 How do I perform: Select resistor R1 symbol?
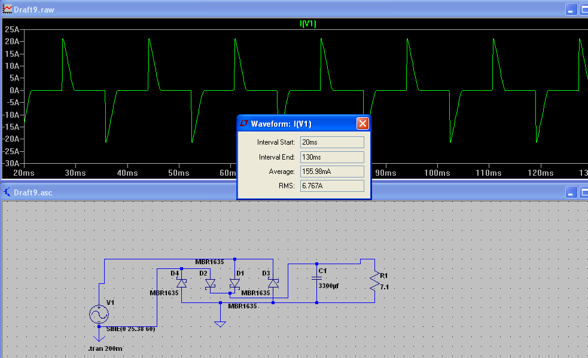(374, 281)
